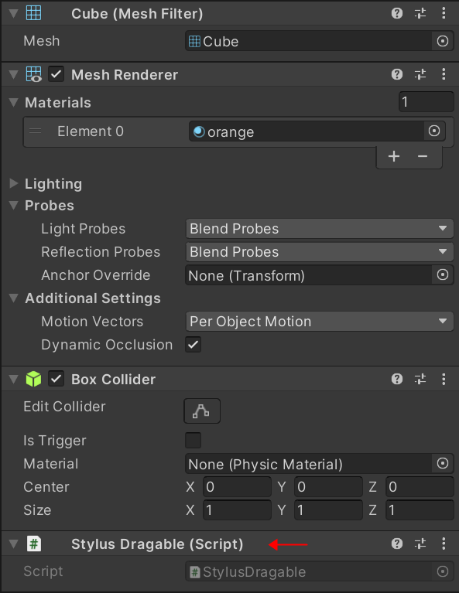Toggle the Dynamic Occlusion checkbox
Viewport: 459px width, 593px height.
coord(194,345)
